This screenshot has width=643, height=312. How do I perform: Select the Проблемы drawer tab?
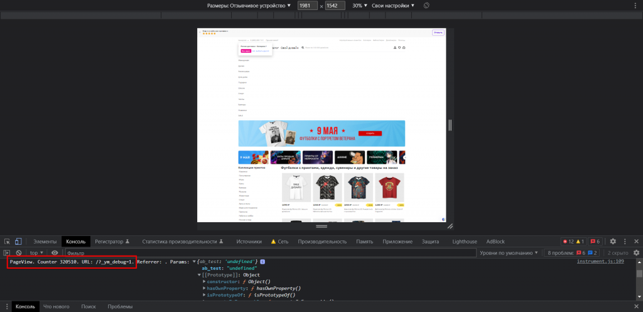pos(120,307)
